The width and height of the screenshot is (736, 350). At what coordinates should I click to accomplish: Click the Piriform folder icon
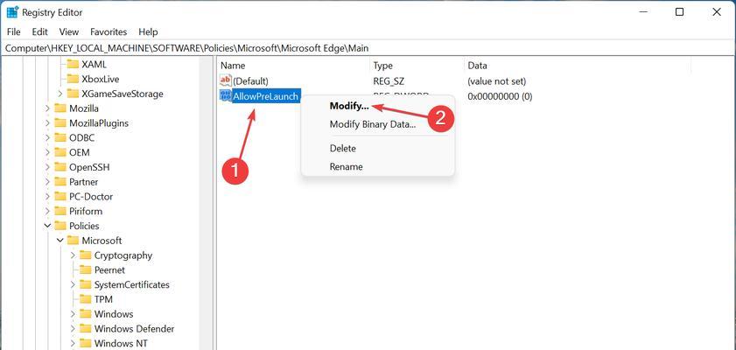60,211
